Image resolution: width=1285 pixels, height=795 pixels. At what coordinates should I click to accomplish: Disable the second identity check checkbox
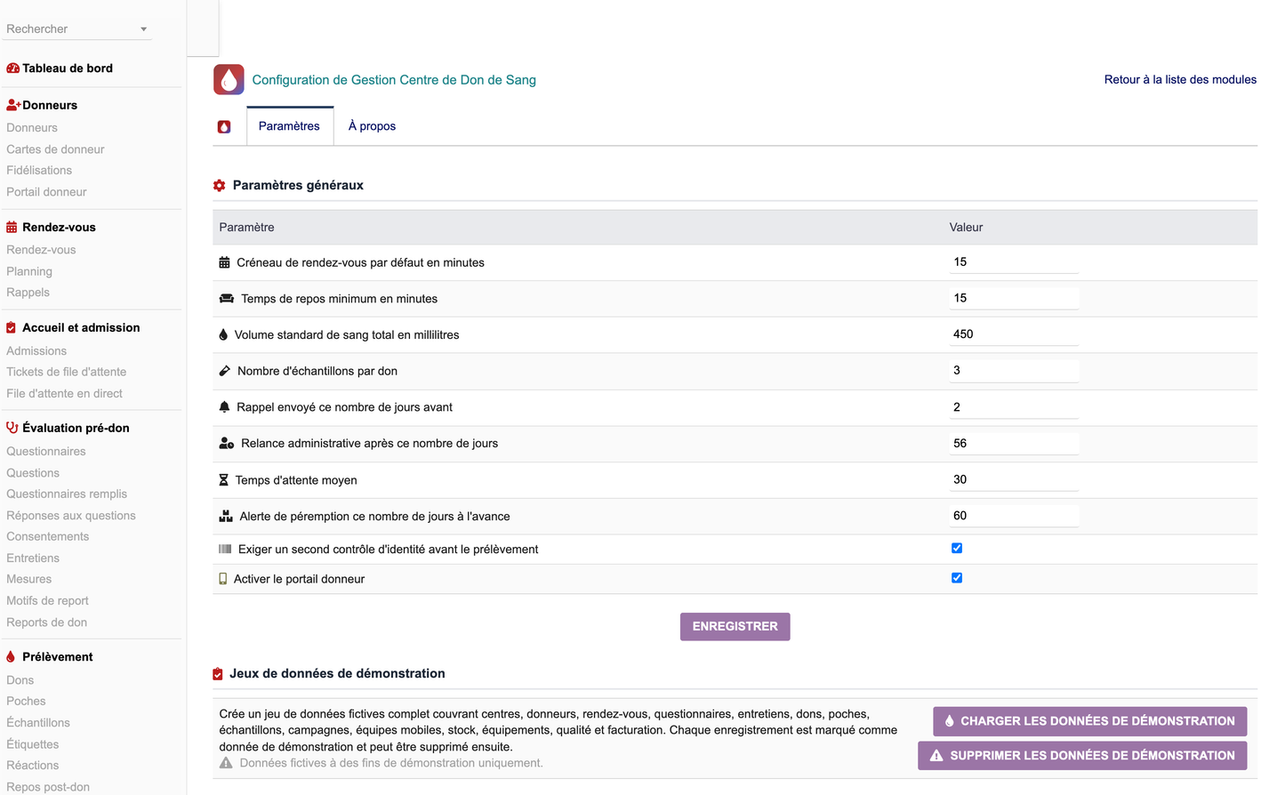(x=957, y=548)
